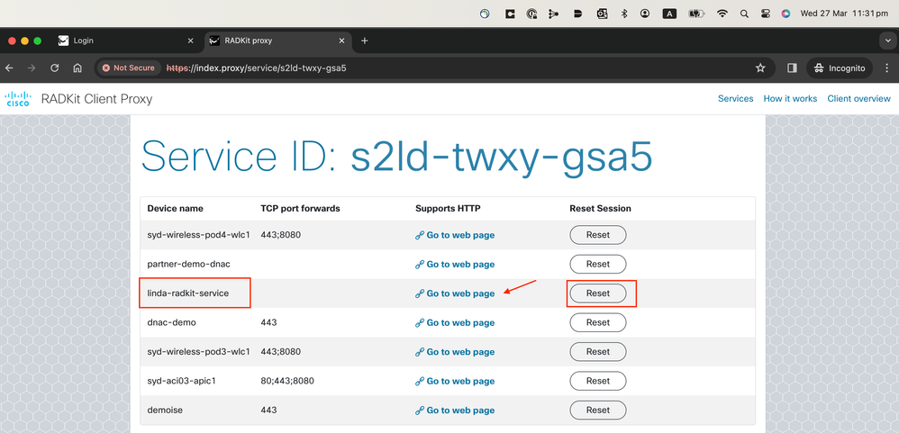899x433 pixels.
Task: Select the linda-radkit-service device name
Action: [188, 293]
